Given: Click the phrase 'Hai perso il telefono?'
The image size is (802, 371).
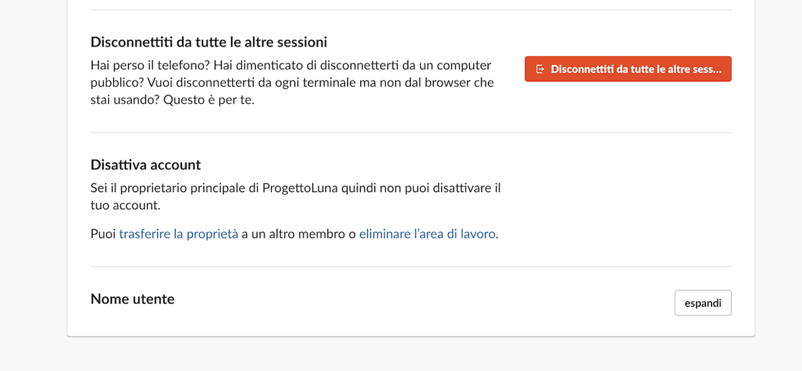Looking at the screenshot, I should point(150,65).
